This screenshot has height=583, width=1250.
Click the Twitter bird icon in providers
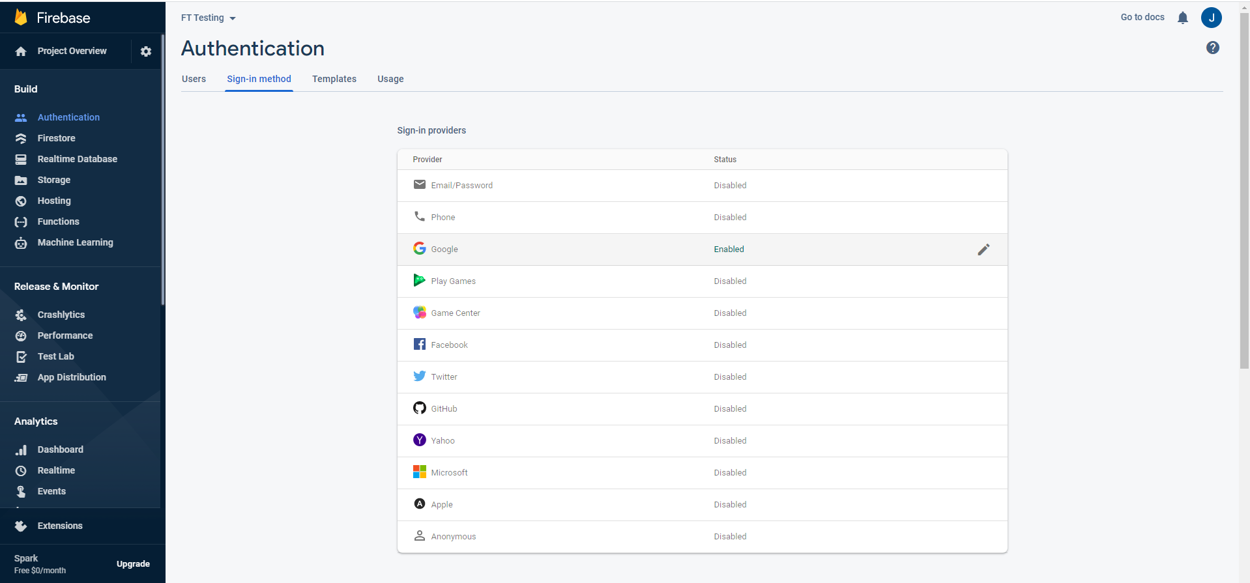420,376
